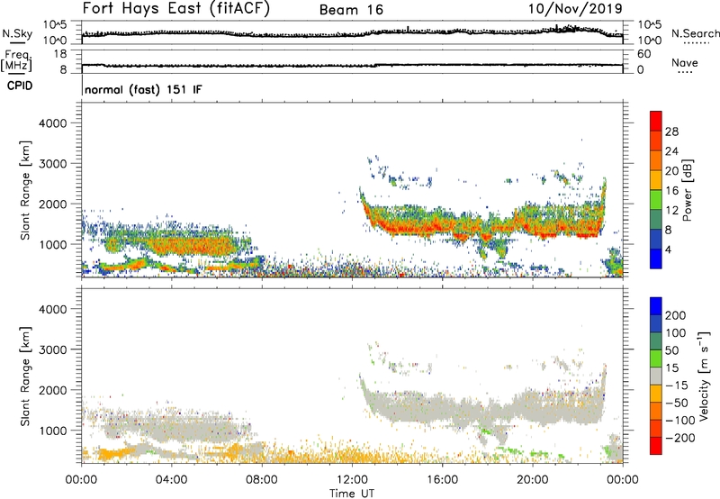Click the '24' value on Power color bar

(x=671, y=151)
